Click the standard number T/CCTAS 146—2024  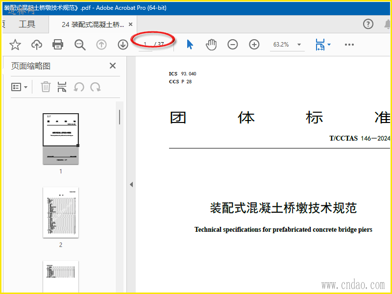click(360, 138)
